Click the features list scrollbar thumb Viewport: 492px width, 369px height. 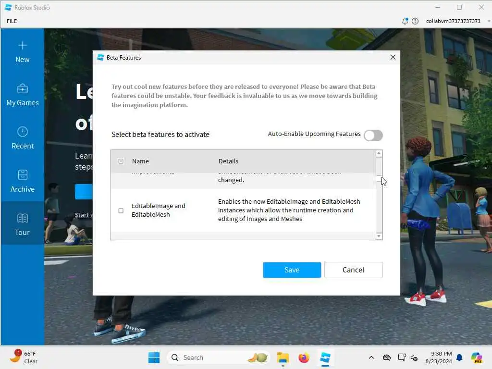379,179
